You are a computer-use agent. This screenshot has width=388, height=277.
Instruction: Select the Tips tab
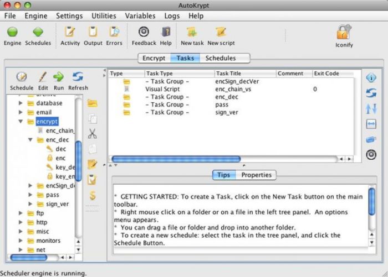pyautogui.click(x=224, y=175)
